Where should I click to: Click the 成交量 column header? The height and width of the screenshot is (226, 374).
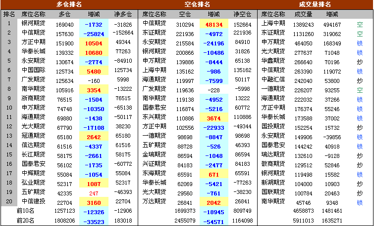[303, 14]
